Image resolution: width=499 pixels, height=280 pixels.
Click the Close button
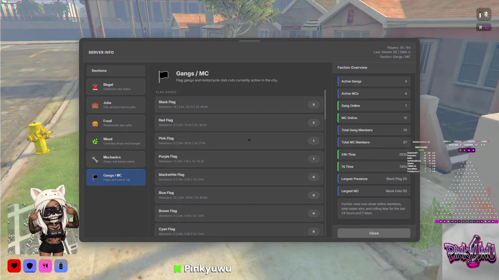[374, 233]
